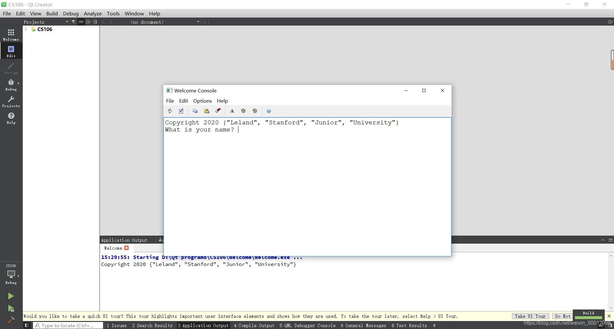Open 6 General Messages pane
The image size is (614, 329).
[x=363, y=325]
